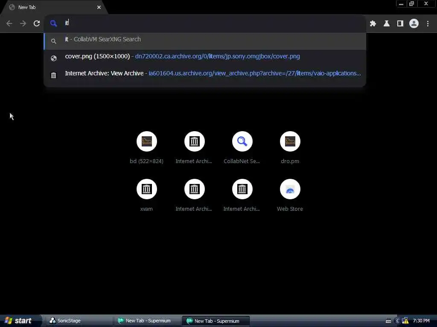This screenshot has height=327, width=437.
Task: Open the profile avatar menu
Action: (414, 24)
